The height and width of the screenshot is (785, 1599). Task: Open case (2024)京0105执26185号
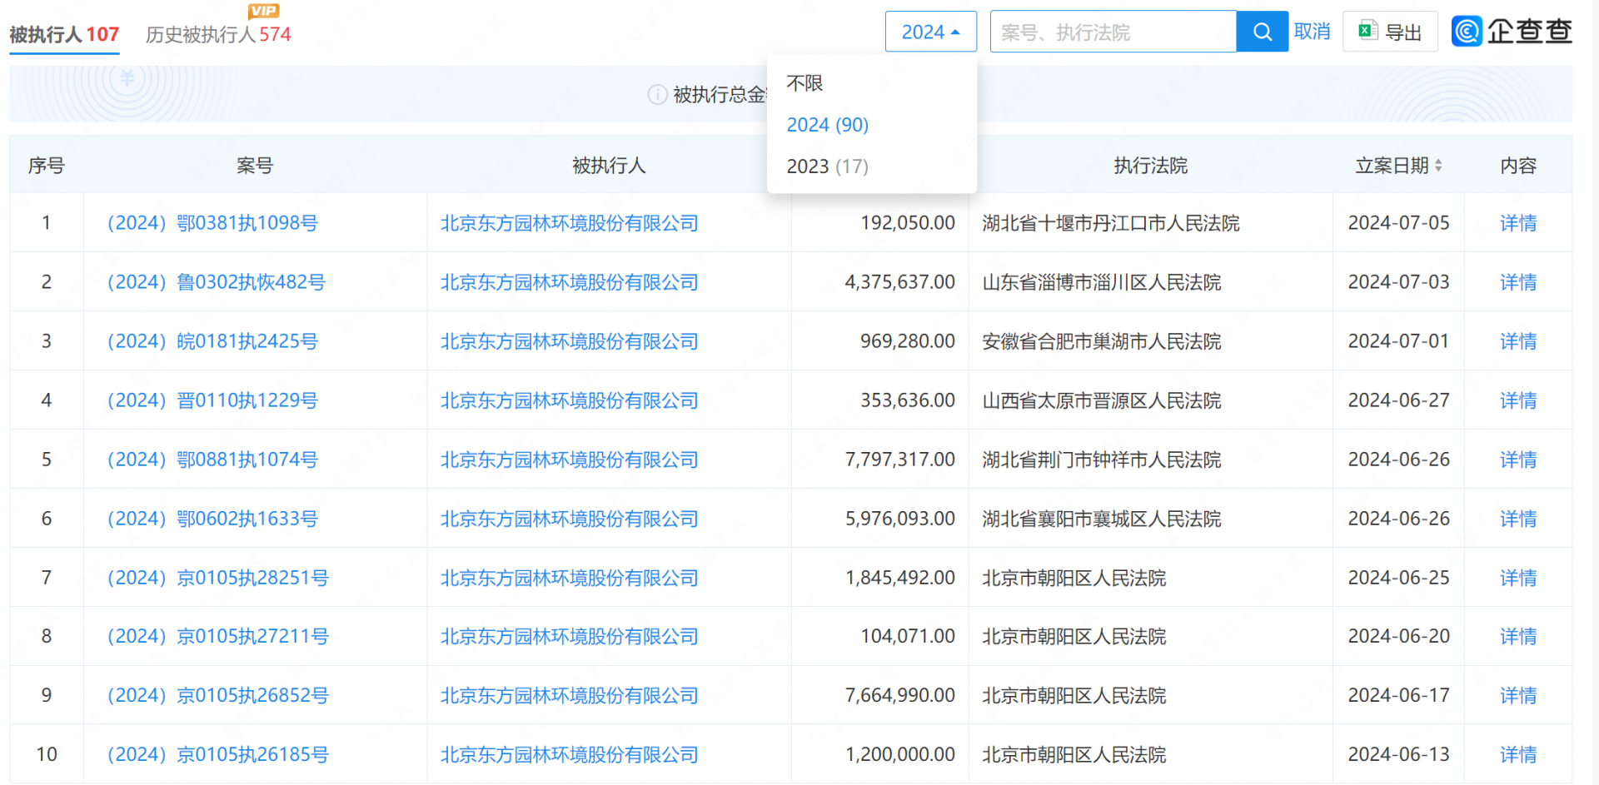pyautogui.click(x=218, y=754)
